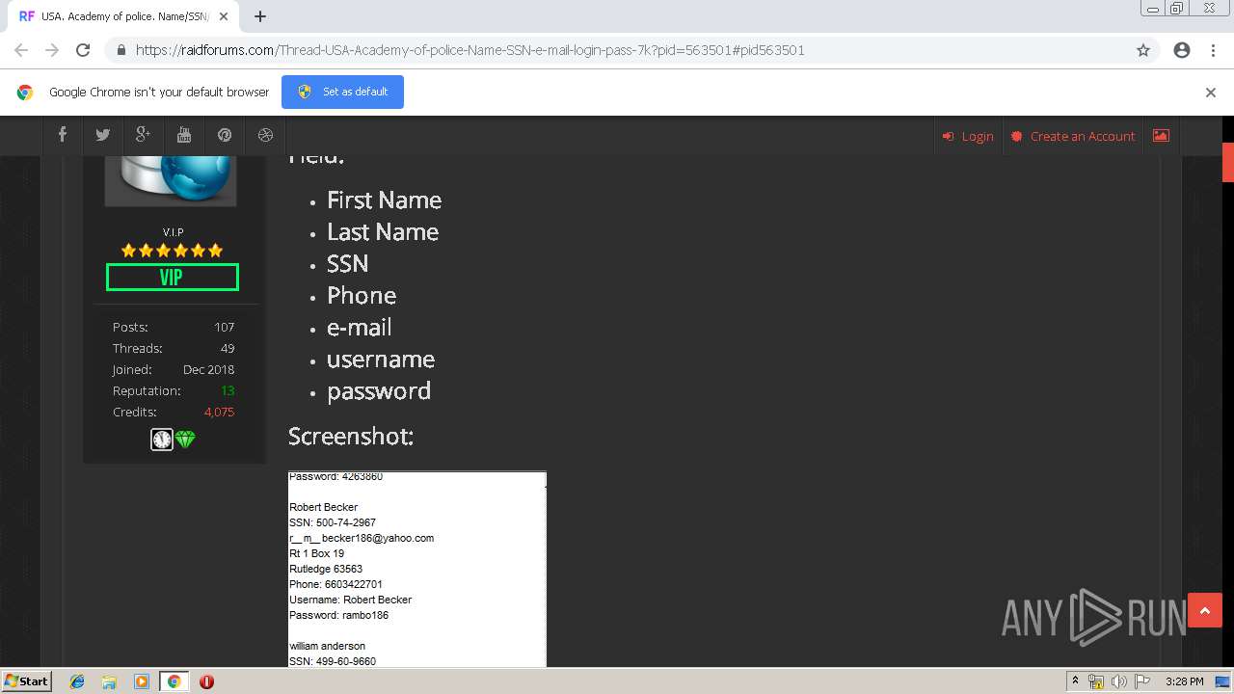Click the green VIP badge
1234x694 pixels.
tap(172, 278)
